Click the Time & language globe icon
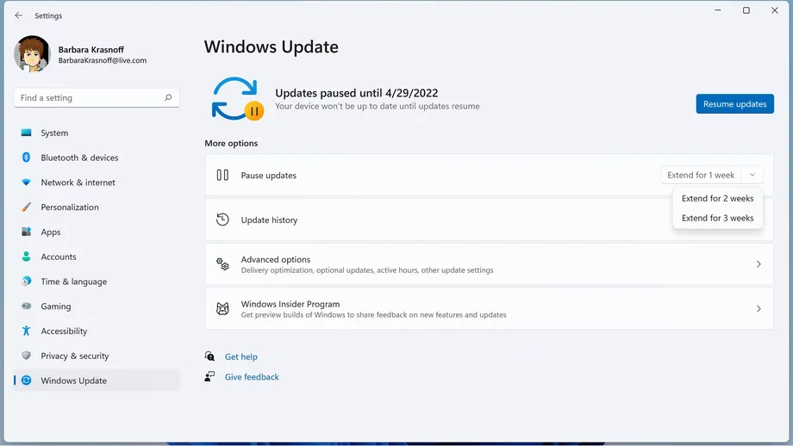The height and width of the screenshot is (446, 793). point(27,282)
